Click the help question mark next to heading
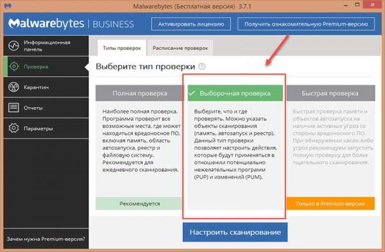The height and width of the screenshot is (252, 385). pyautogui.click(x=202, y=66)
